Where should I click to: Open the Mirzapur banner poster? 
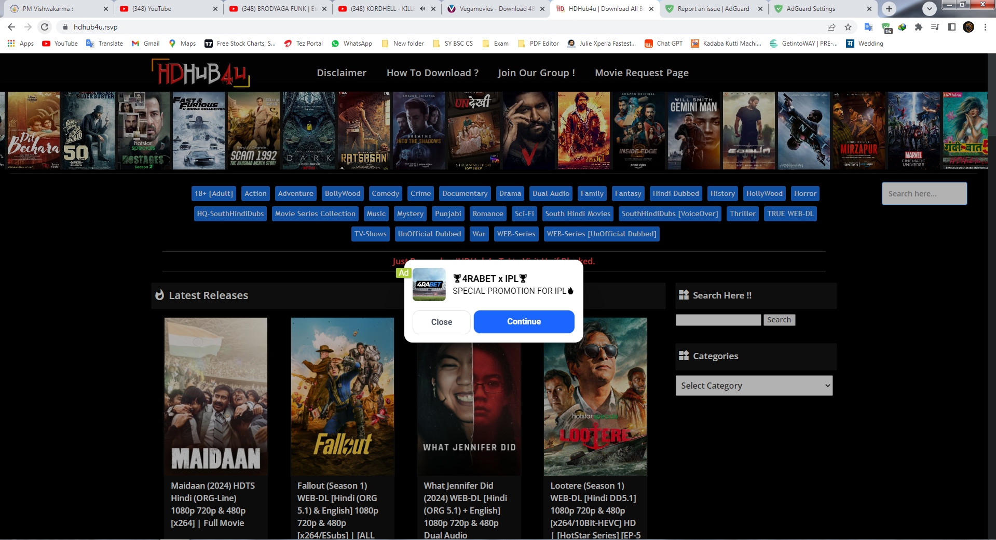point(859,131)
